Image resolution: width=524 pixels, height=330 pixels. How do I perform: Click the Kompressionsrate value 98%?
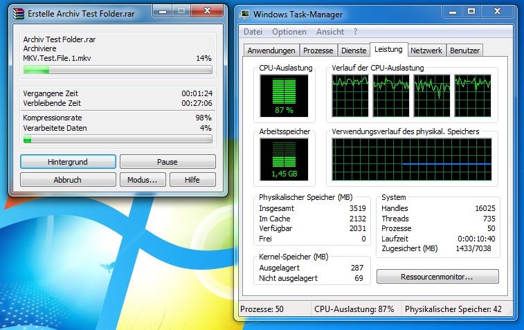tap(204, 118)
